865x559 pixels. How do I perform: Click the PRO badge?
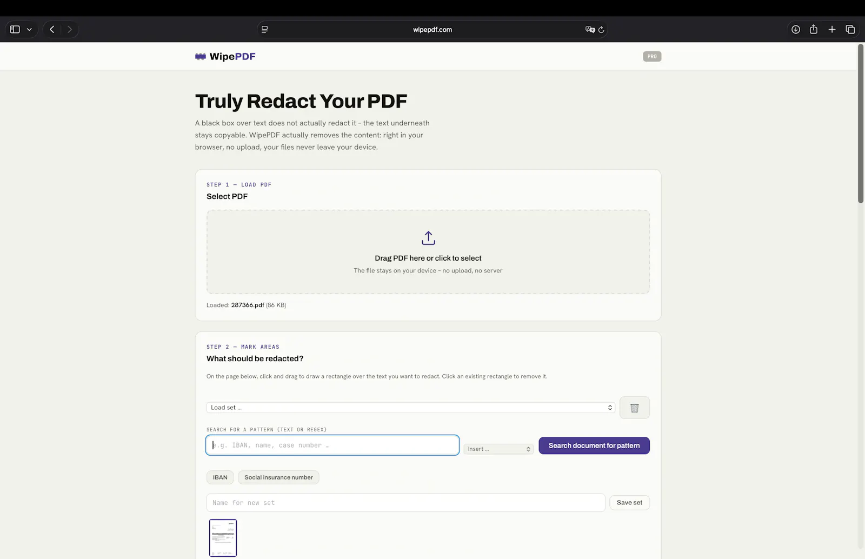click(x=652, y=56)
